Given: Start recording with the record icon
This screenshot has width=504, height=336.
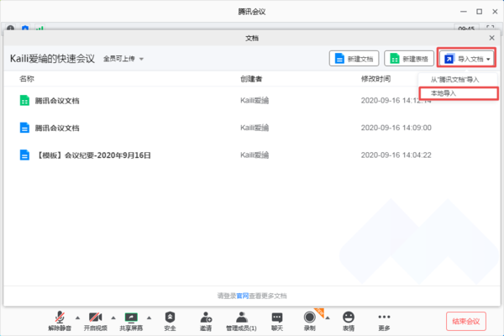Looking at the screenshot, I should click(x=309, y=318).
